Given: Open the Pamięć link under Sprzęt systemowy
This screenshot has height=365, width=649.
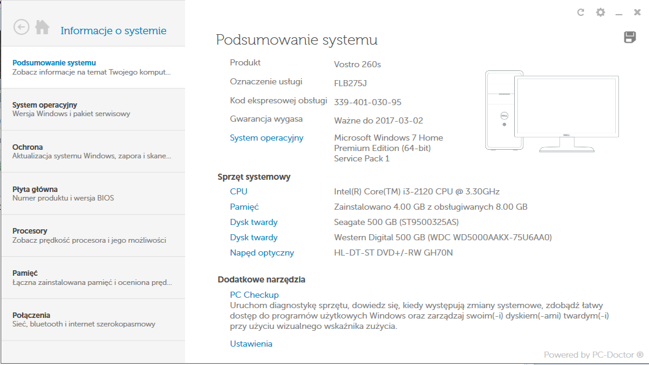Looking at the screenshot, I should pos(244,207).
